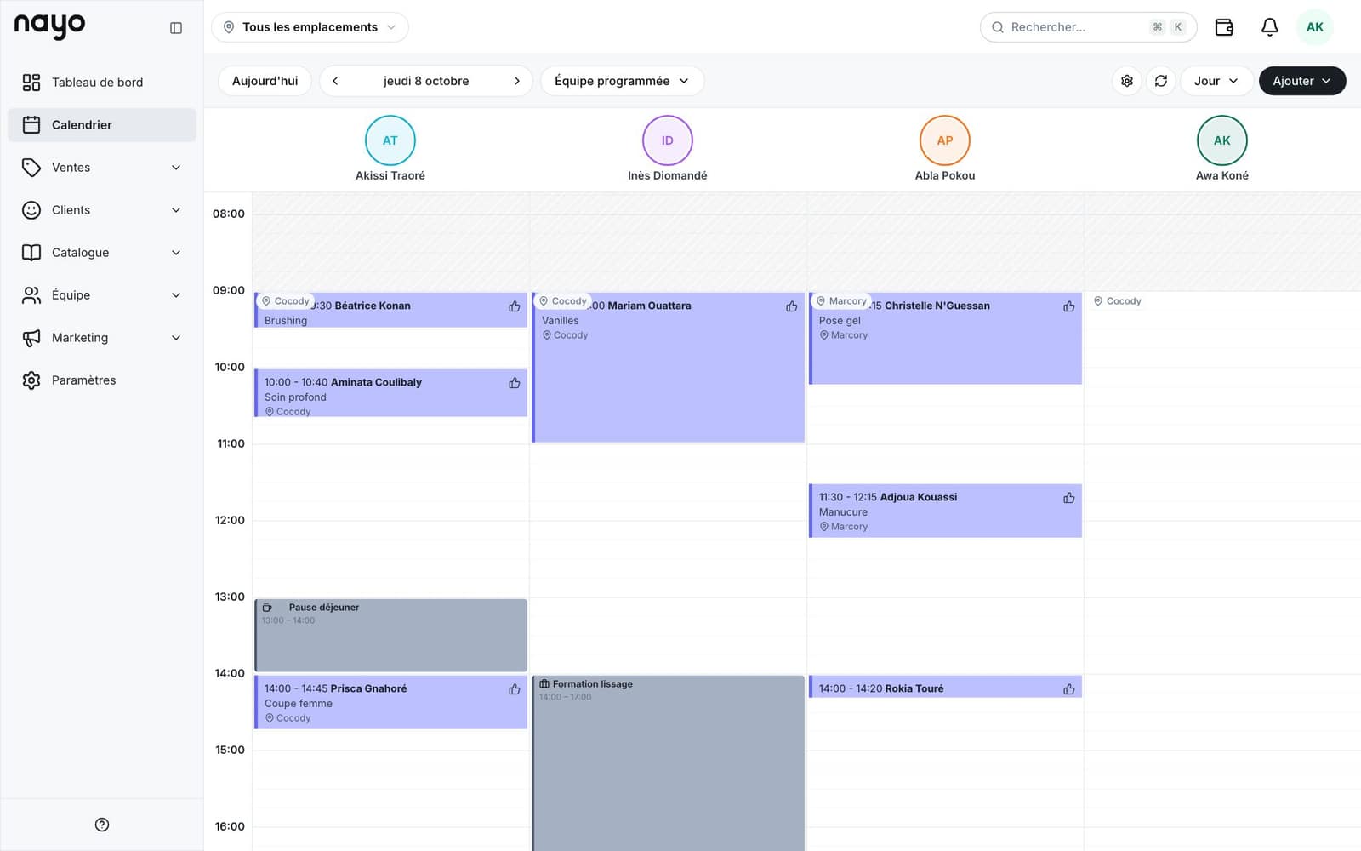Open Formation lissage block
Viewport: 1361px width, 851px height.
pyautogui.click(x=668, y=762)
